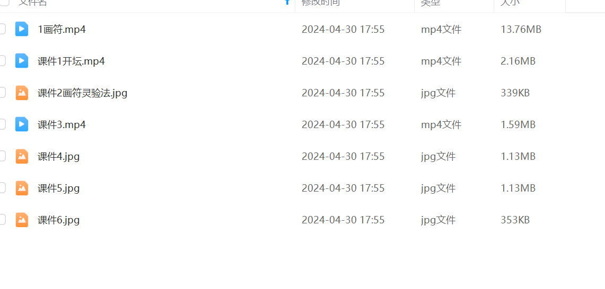The width and height of the screenshot is (605, 289).
Task: Click the video icon for 课件1开坛.mp4
Action: (x=22, y=61)
